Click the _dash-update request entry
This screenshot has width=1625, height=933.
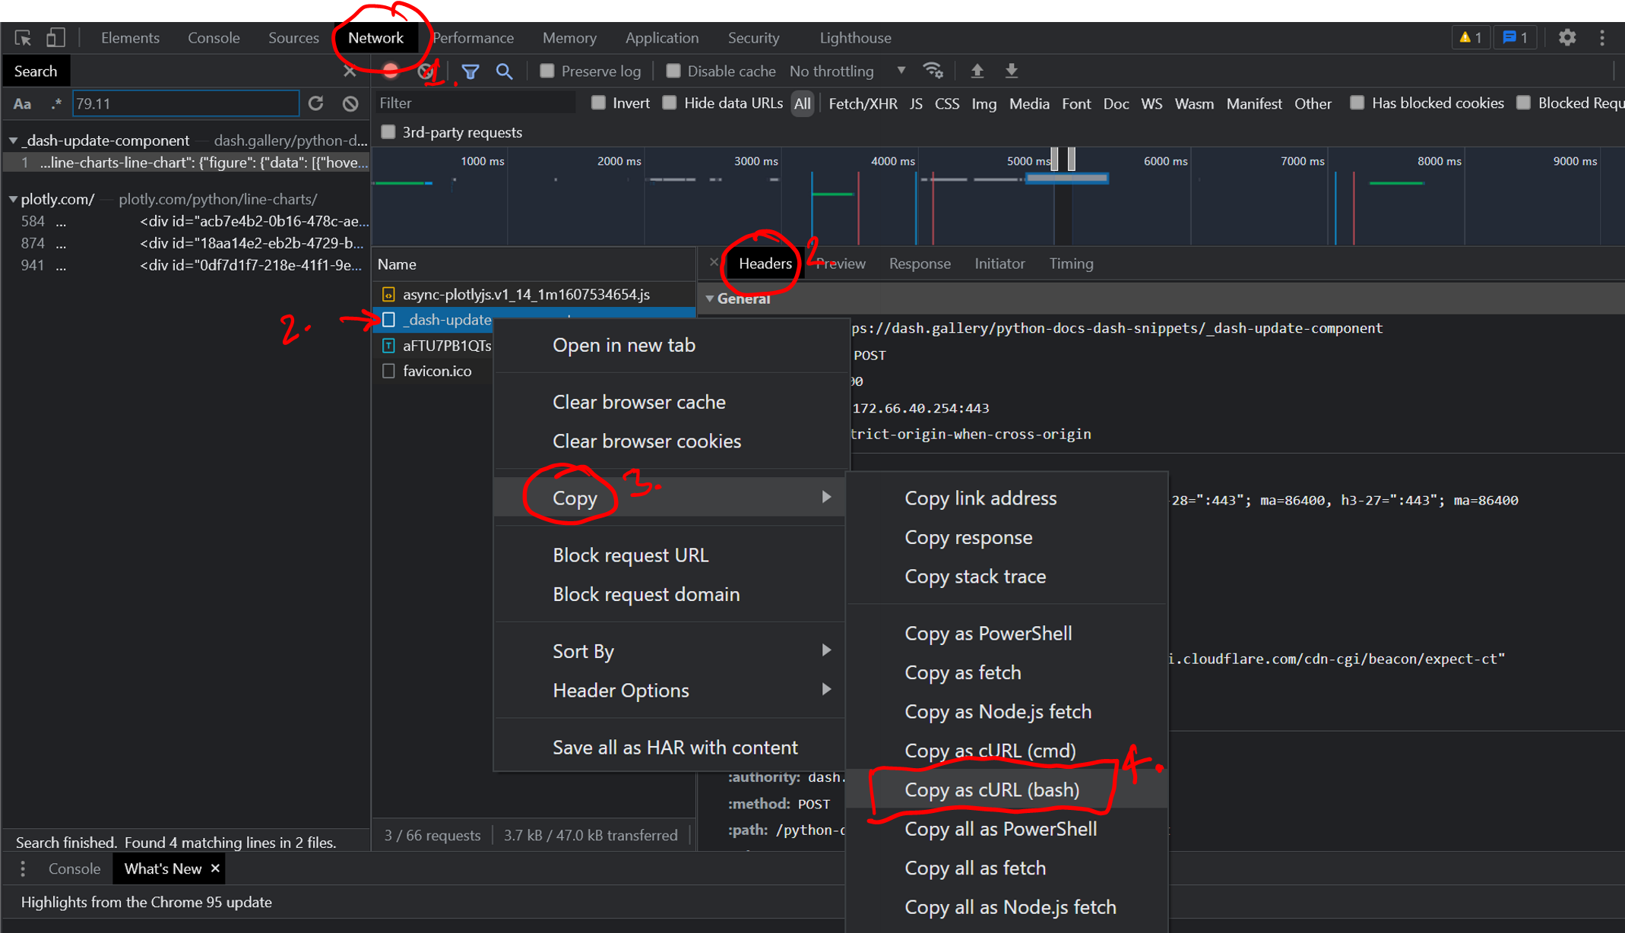(x=445, y=321)
